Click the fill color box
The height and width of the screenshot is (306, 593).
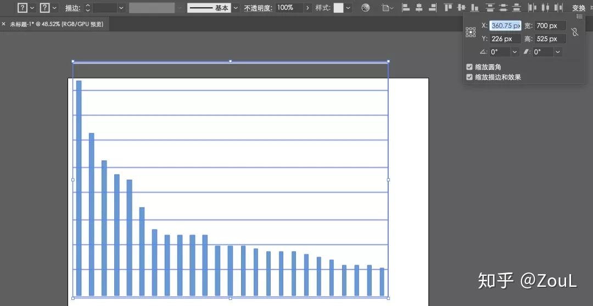(x=23, y=8)
